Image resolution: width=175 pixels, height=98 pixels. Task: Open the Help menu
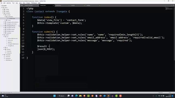(x=39, y=3)
